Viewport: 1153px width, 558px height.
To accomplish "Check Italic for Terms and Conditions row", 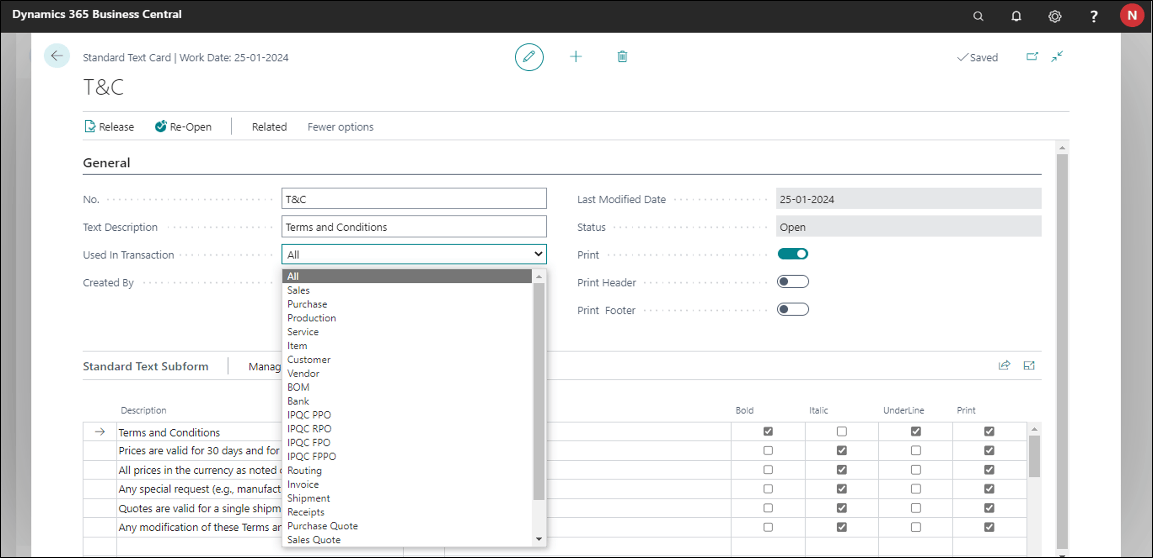I will [x=842, y=431].
